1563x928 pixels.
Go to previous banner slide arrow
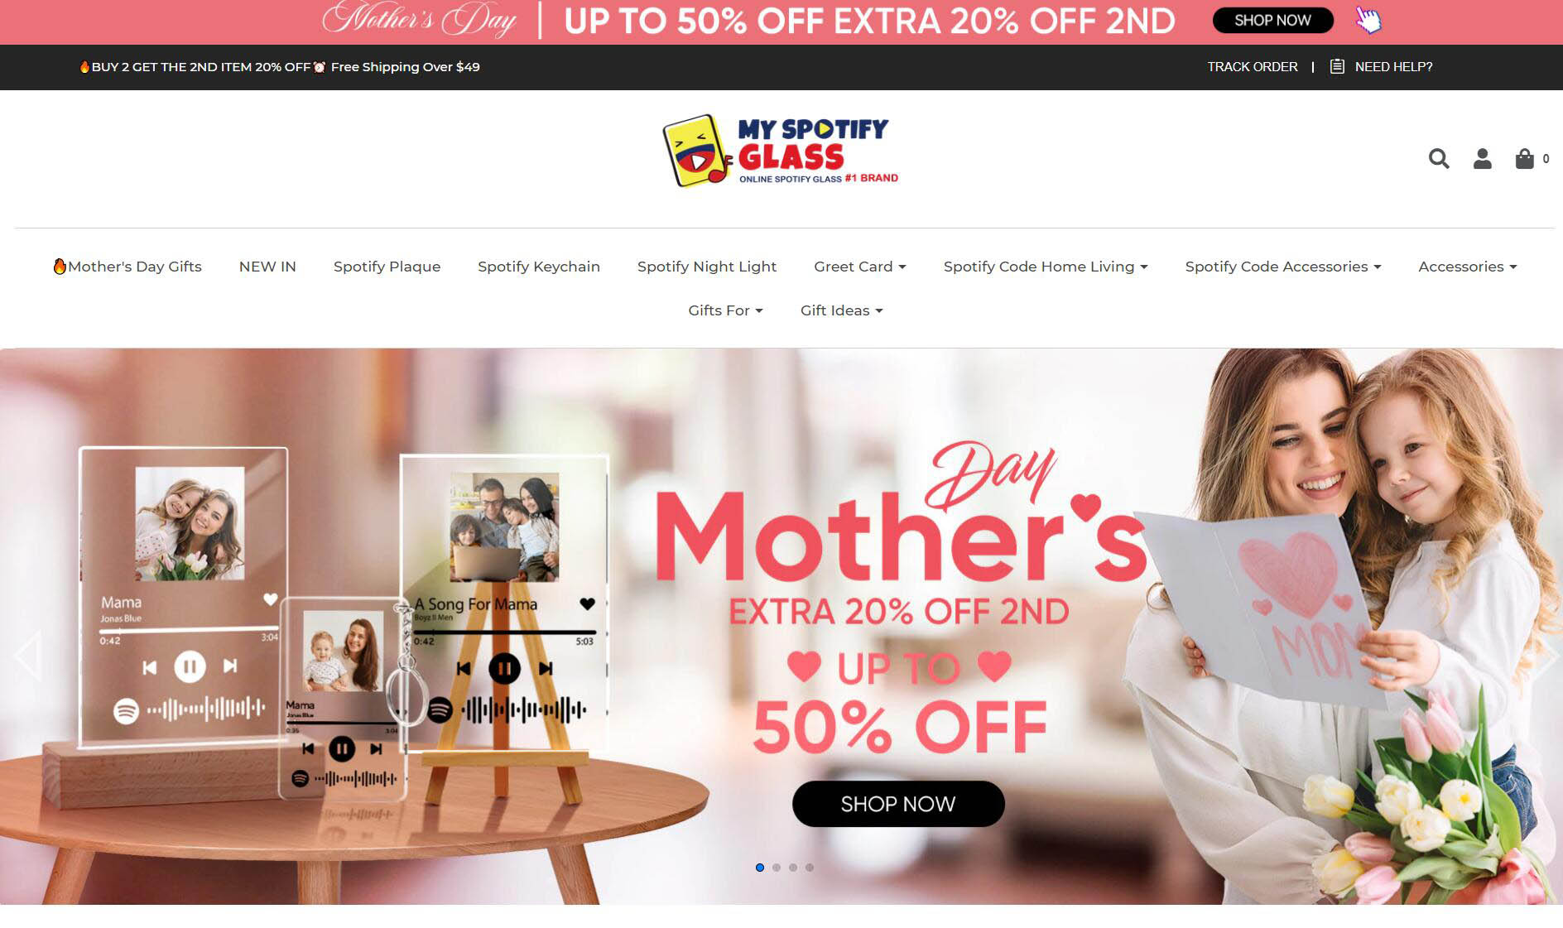pos(28,655)
